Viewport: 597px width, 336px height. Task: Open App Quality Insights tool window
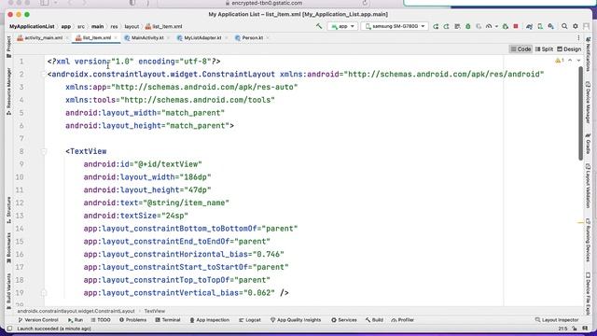296,320
